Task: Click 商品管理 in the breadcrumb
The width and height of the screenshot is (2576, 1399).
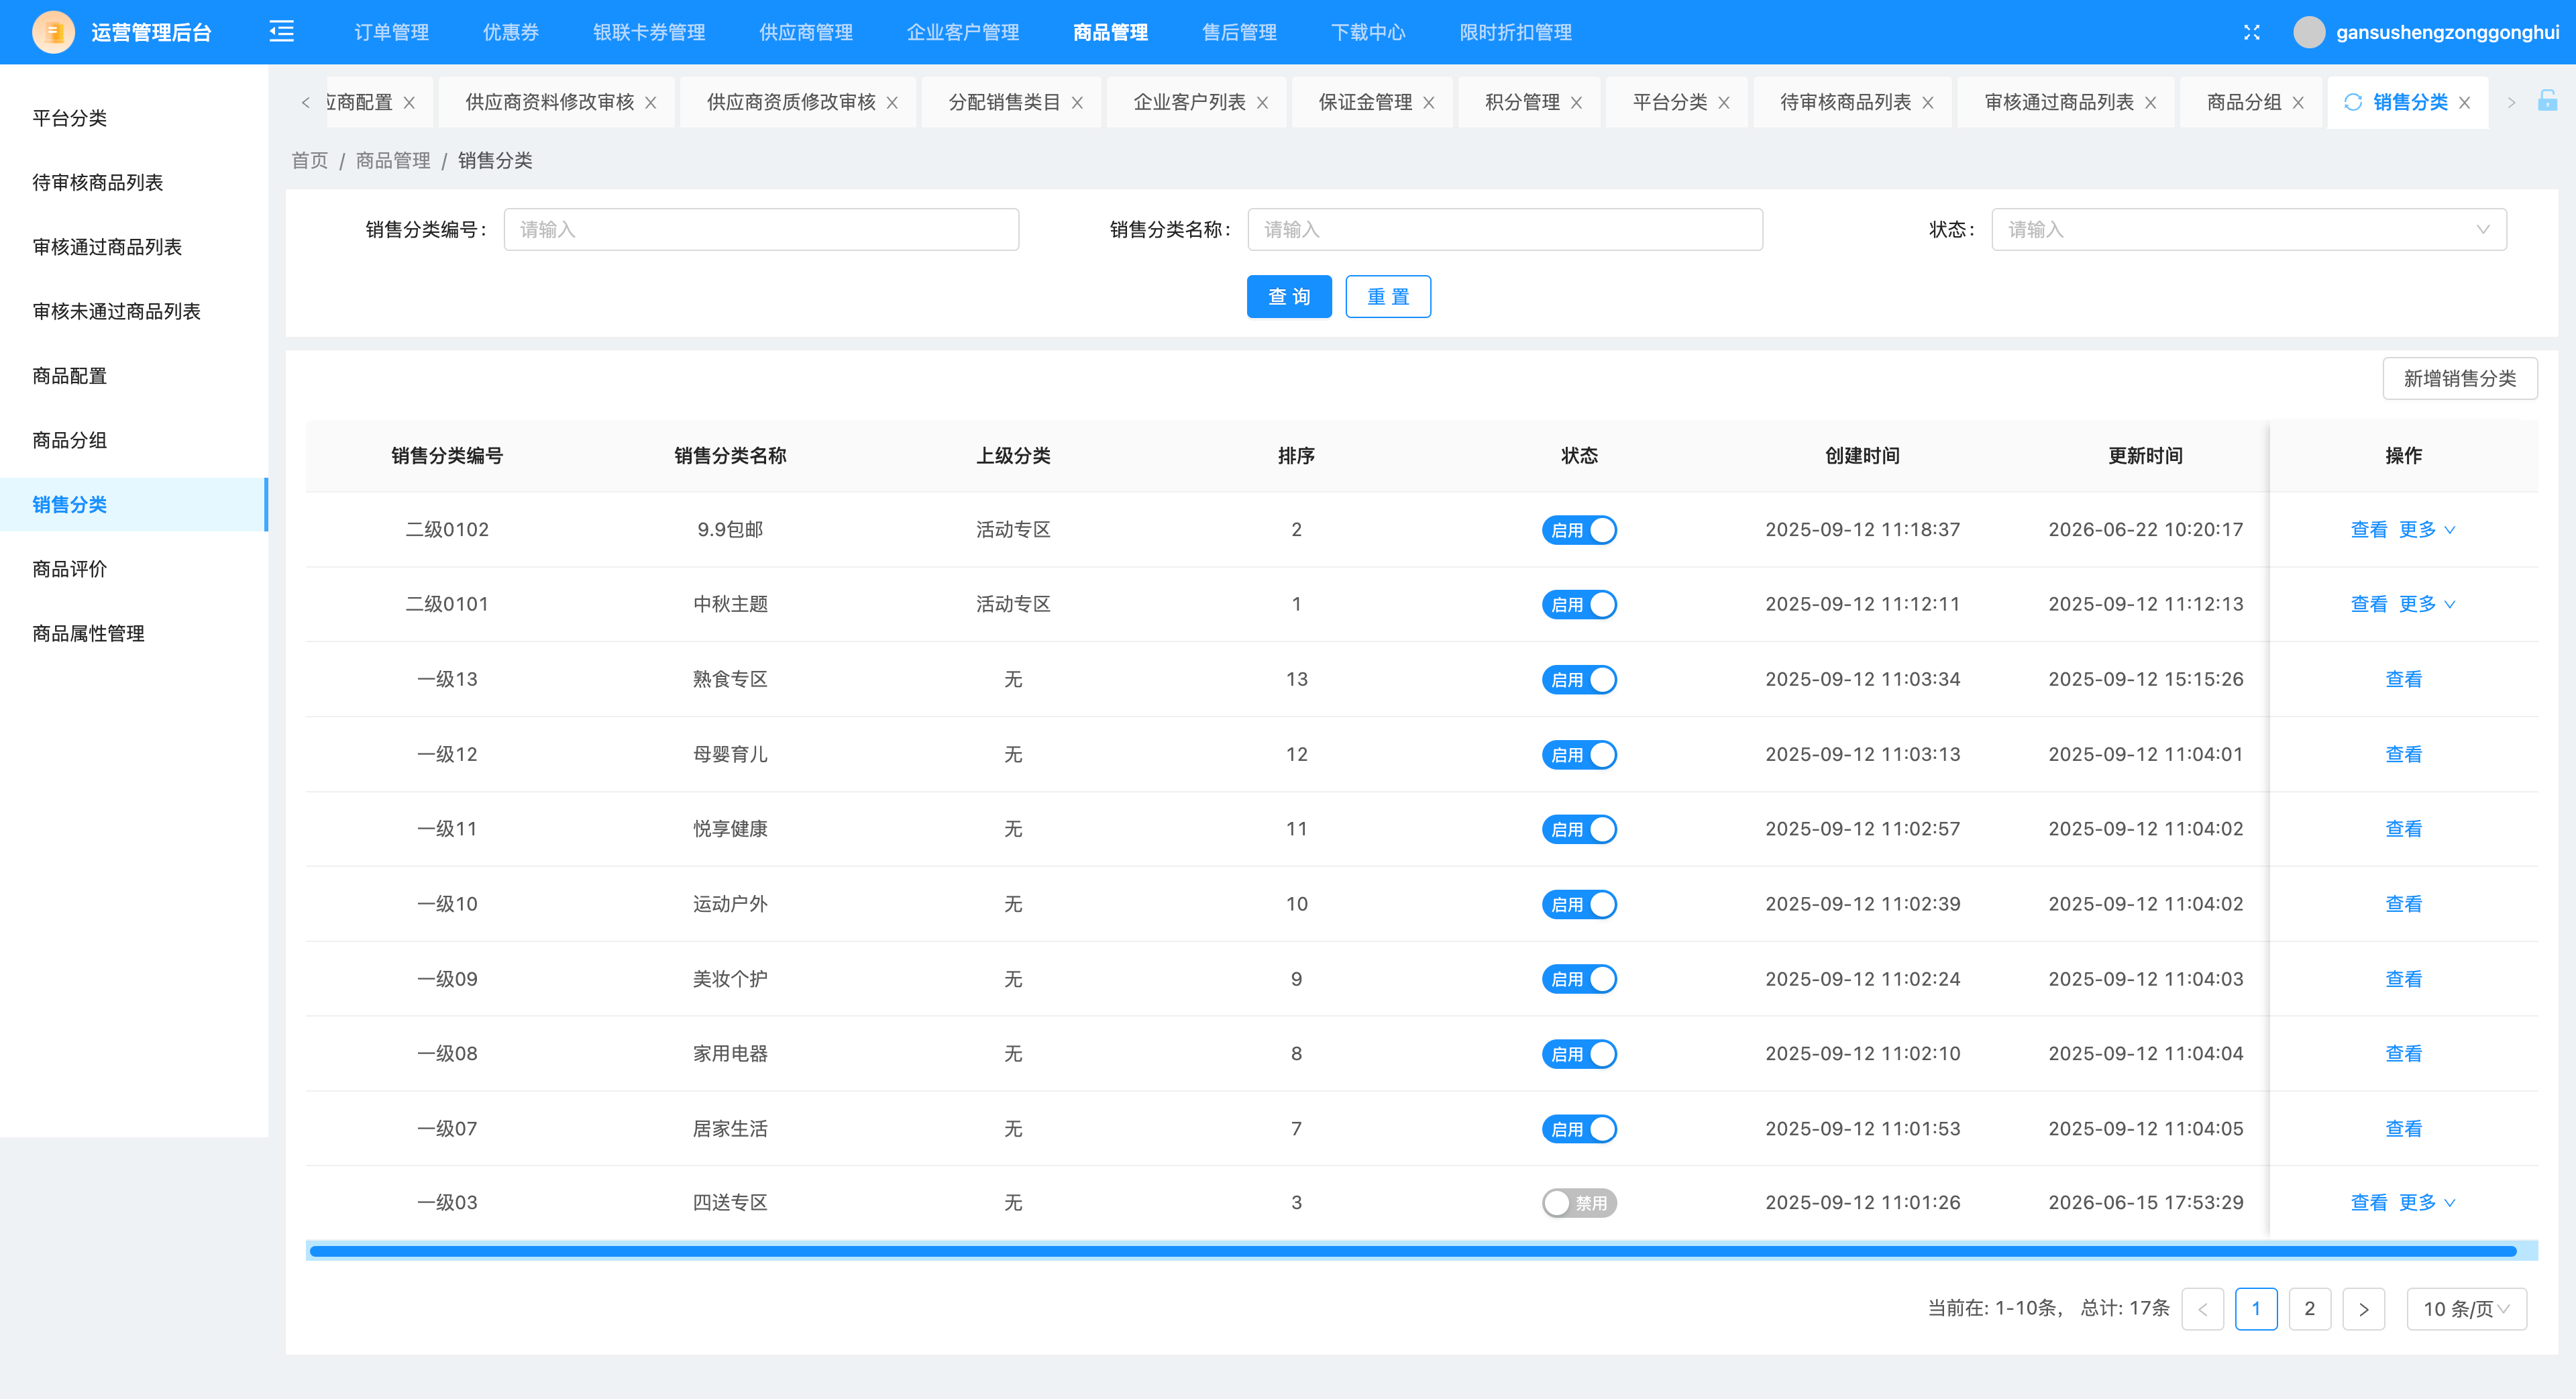Action: (x=393, y=160)
